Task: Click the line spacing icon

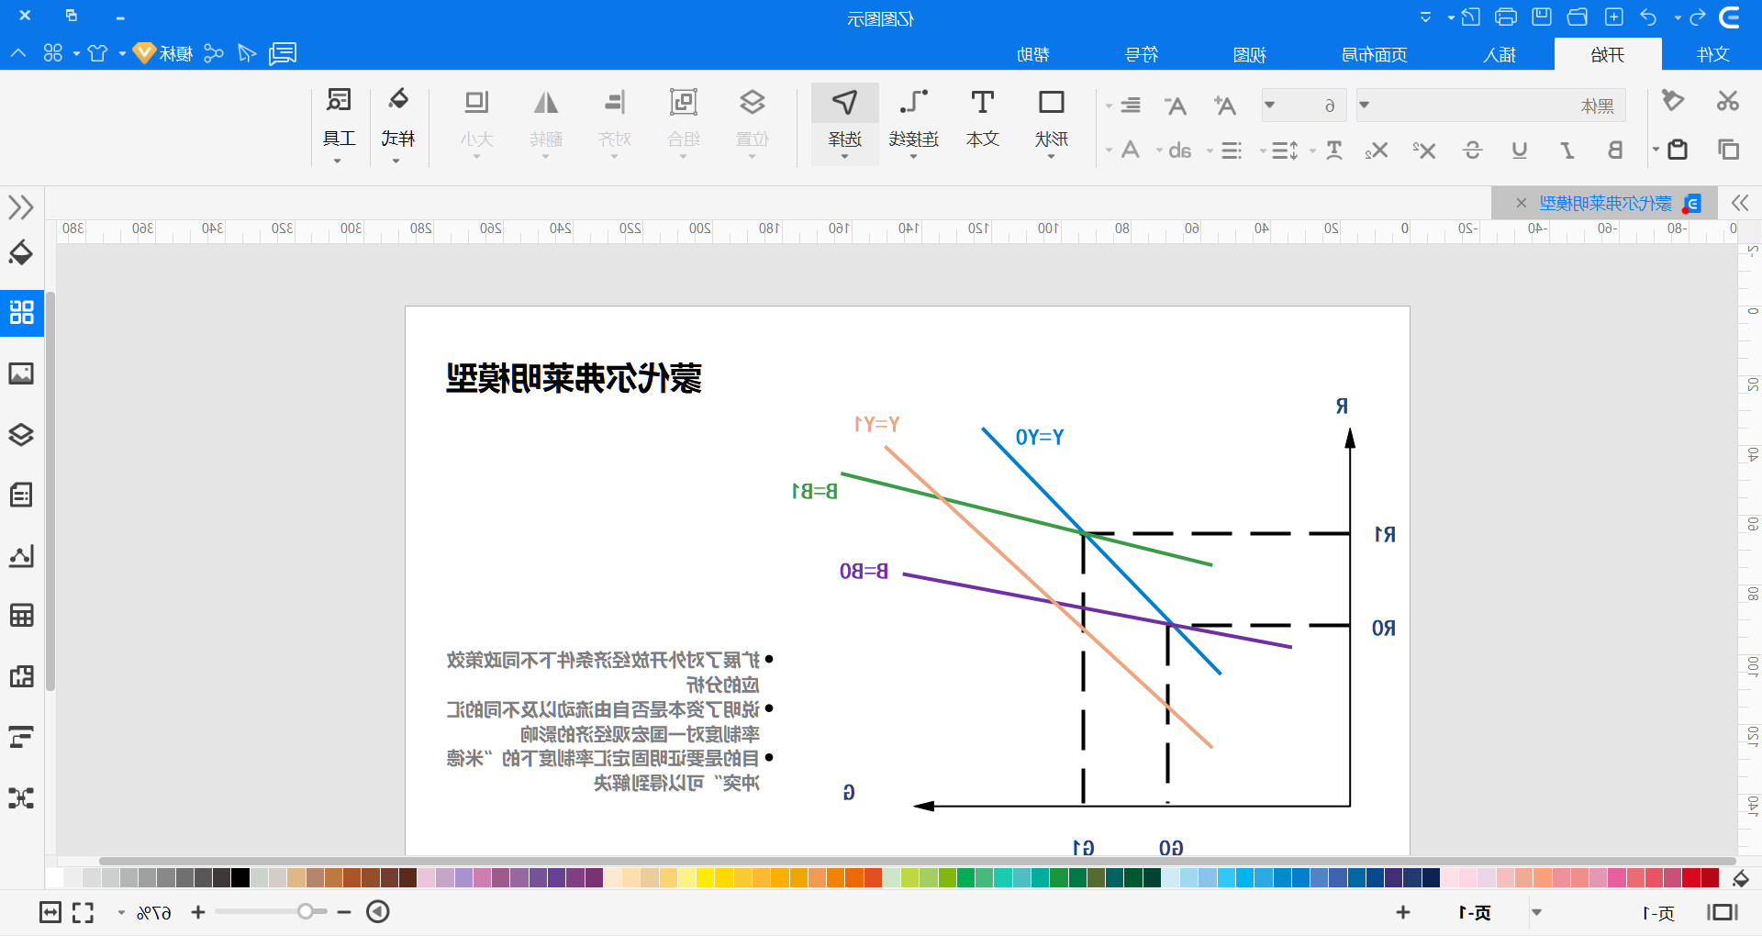Action: (1285, 150)
